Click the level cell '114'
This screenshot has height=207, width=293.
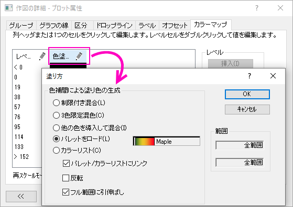coord(19,137)
